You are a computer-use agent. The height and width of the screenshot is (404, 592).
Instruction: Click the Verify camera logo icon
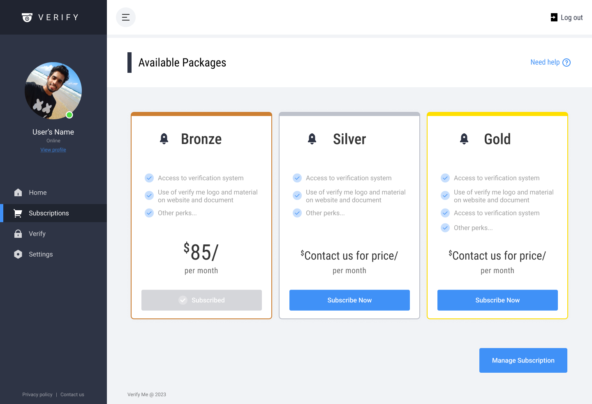[27, 17]
